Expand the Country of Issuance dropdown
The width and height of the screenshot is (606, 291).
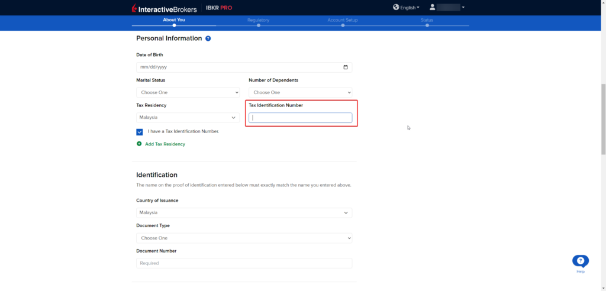pyautogui.click(x=244, y=212)
